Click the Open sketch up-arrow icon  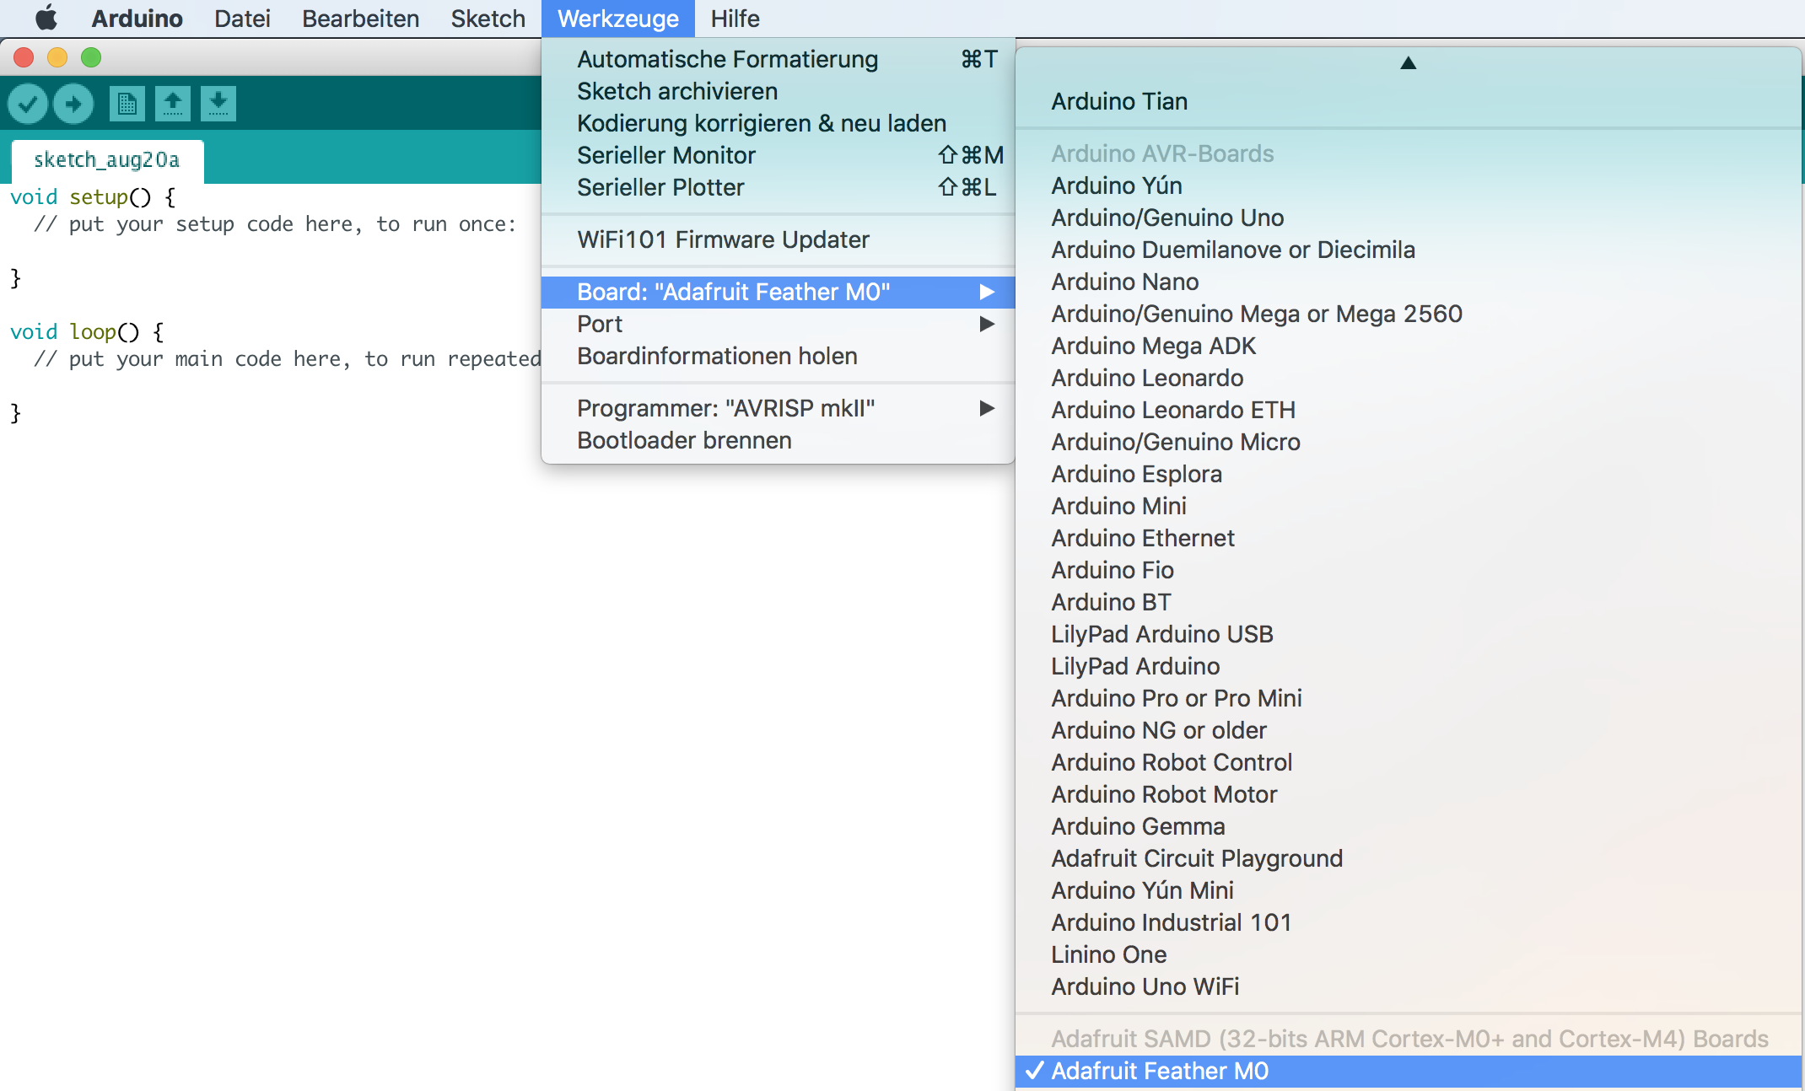click(173, 104)
